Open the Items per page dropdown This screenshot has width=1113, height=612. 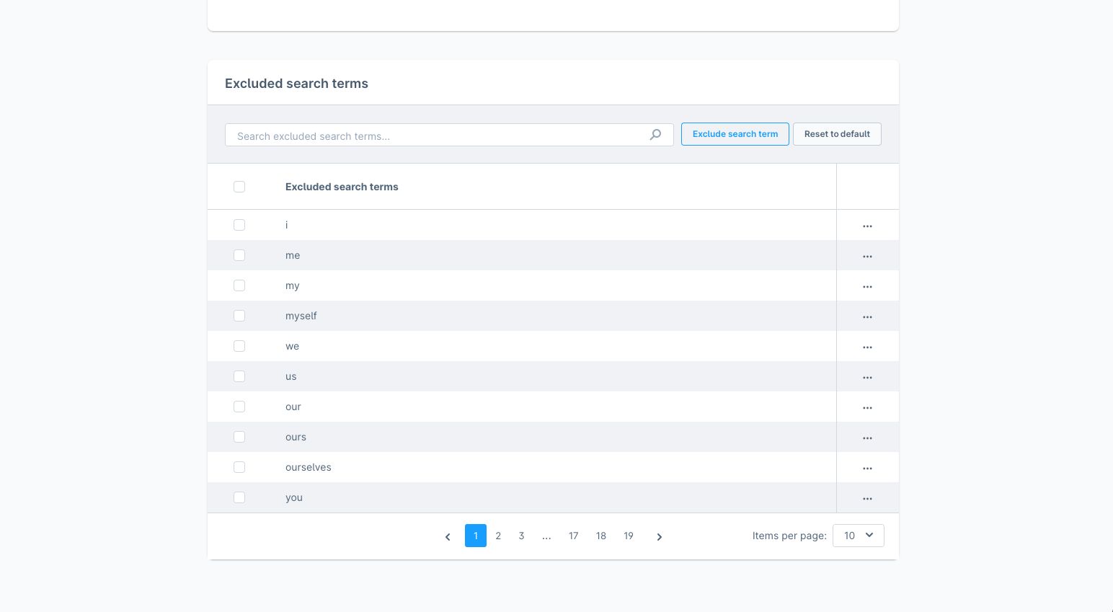(859, 535)
